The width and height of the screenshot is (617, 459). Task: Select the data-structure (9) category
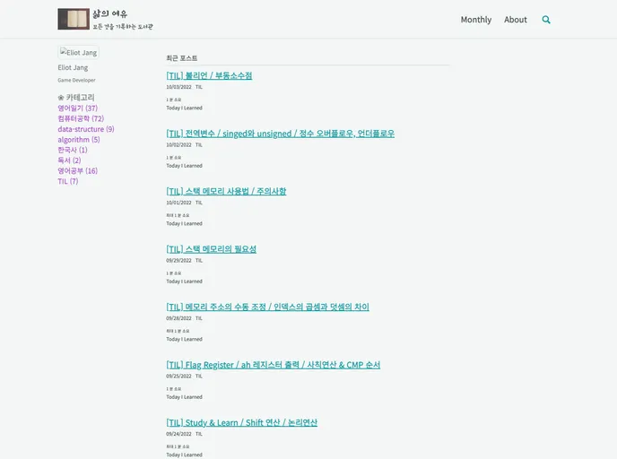(85, 129)
